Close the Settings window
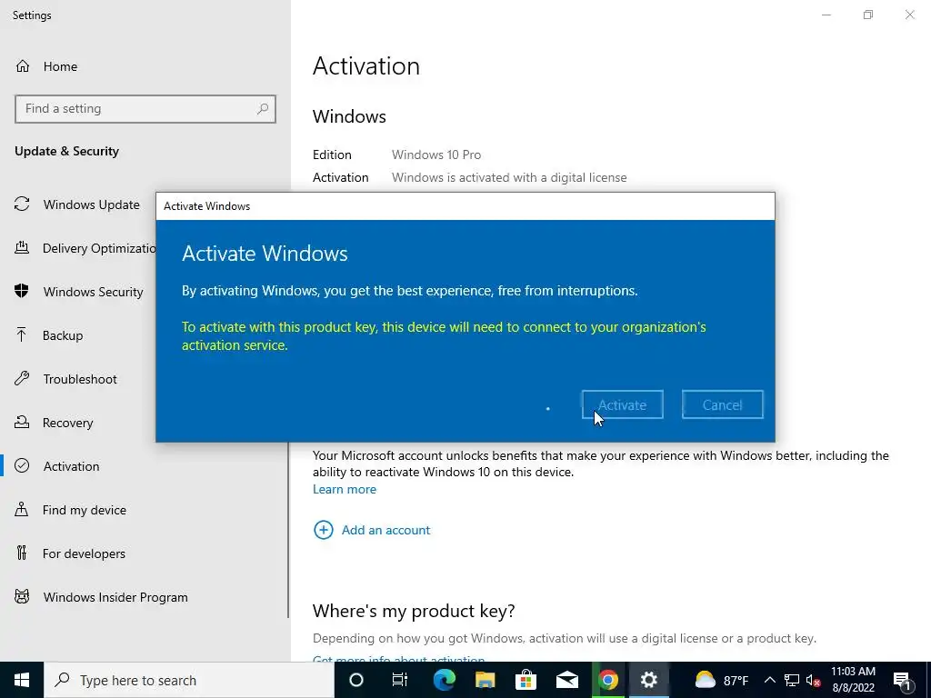This screenshot has width=931, height=698. pyautogui.click(x=909, y=15)
